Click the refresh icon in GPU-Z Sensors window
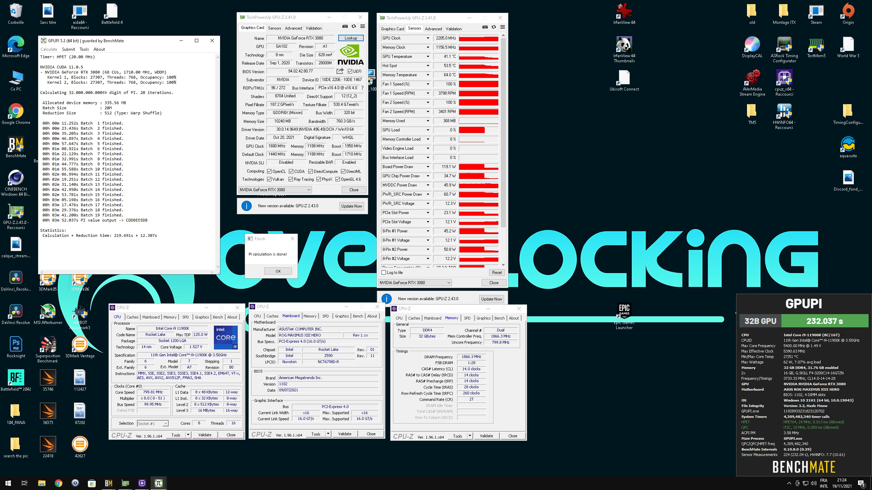 coord(494,27)
